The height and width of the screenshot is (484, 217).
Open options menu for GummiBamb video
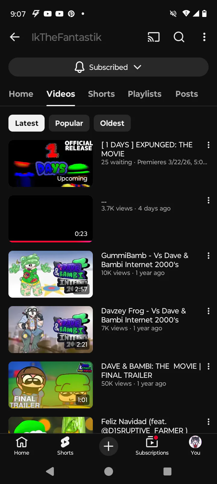pyautogui.click(x=208, y=256)
